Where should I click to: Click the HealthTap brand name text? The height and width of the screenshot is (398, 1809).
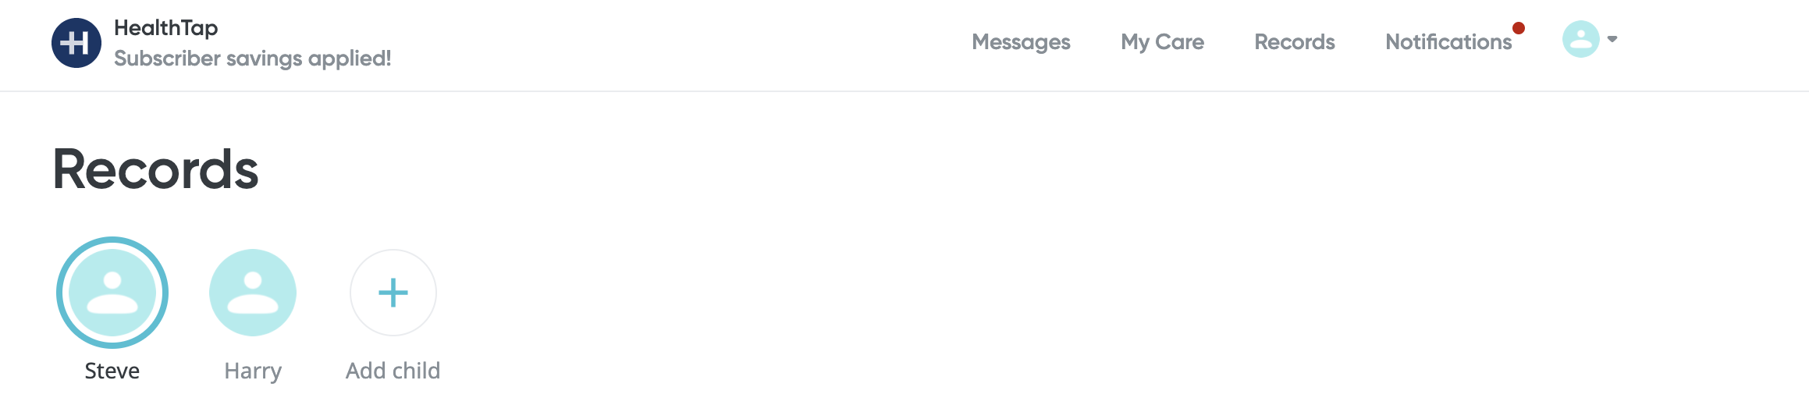[x=166, y=28]
